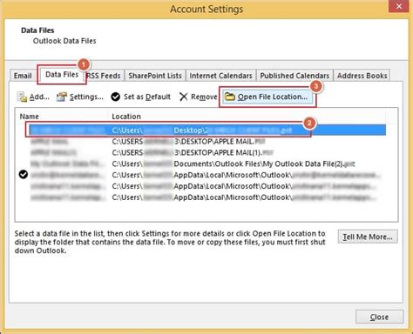Select the highlighted Desktop .pst data file row

pyautogui.click(x=207, y=130)
